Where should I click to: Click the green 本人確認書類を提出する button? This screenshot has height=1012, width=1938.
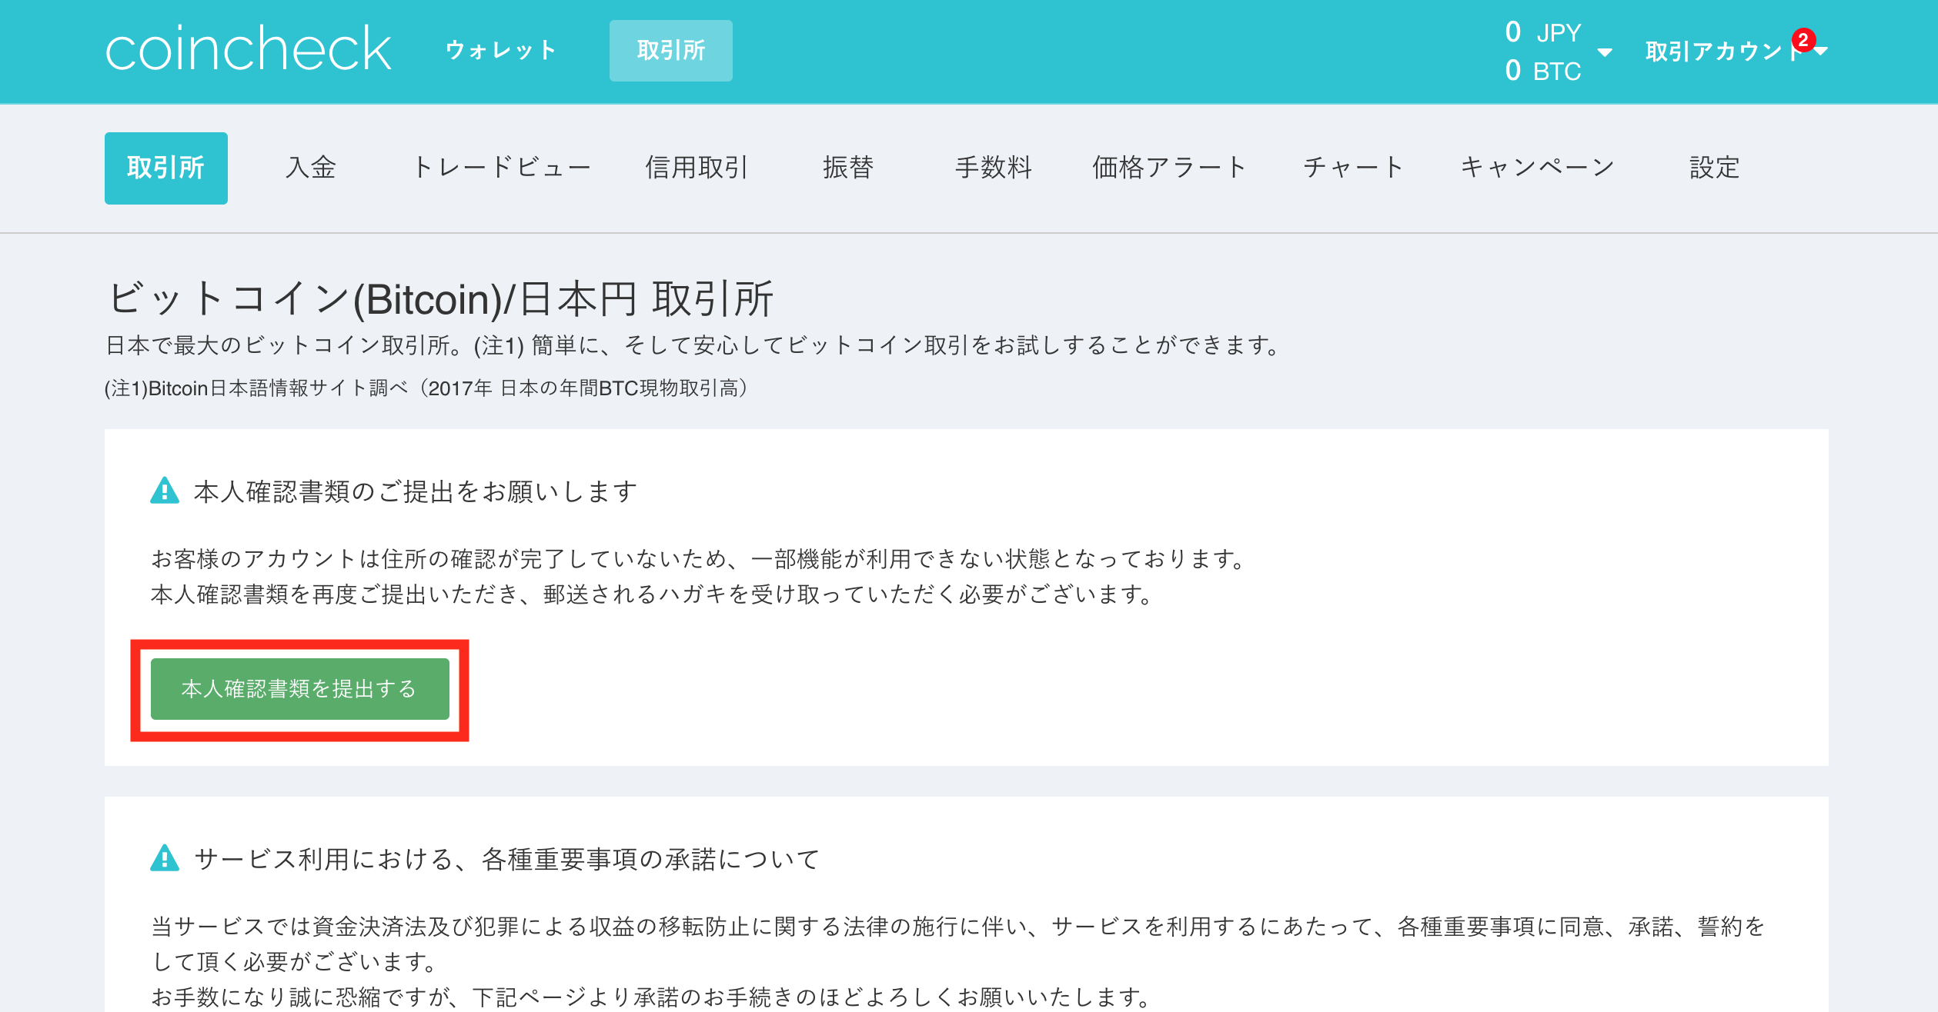click(x=300, y=689)
